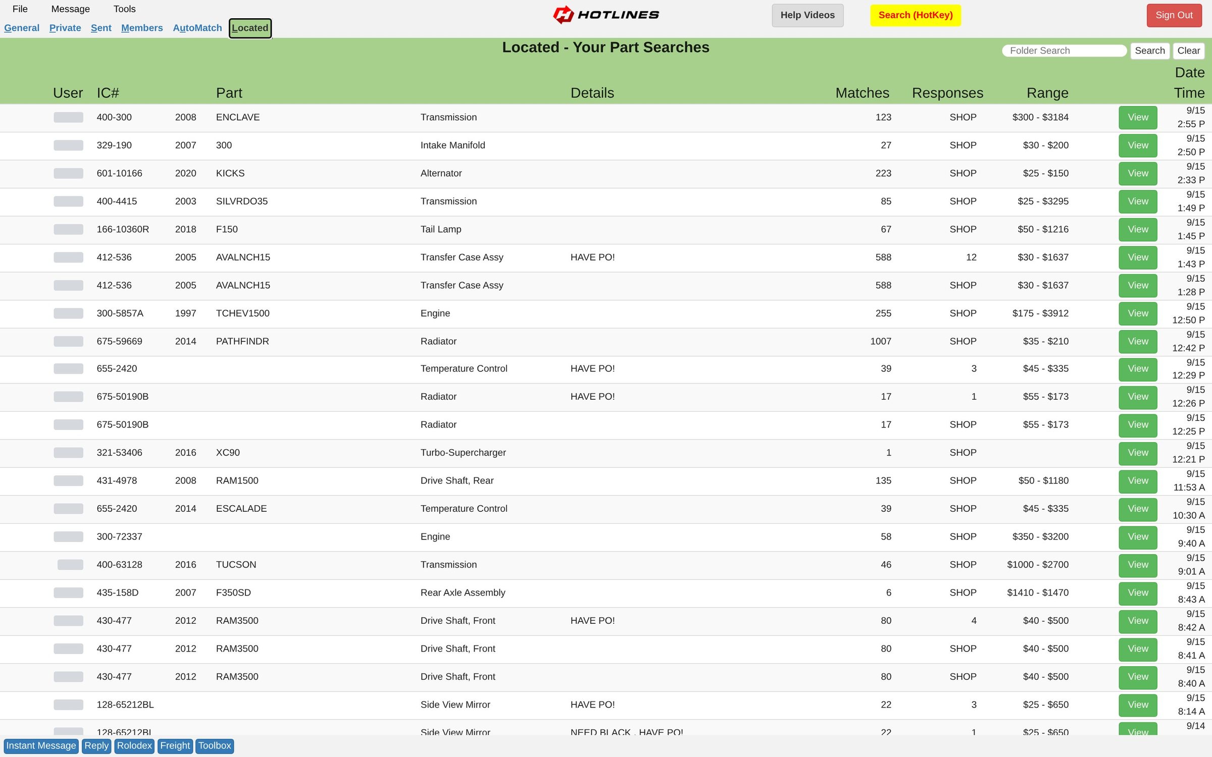View the AVALNCH15 Transfer Case 1:28 P search
Screen dimensions: 1212x757
(x=1138, y=285)
